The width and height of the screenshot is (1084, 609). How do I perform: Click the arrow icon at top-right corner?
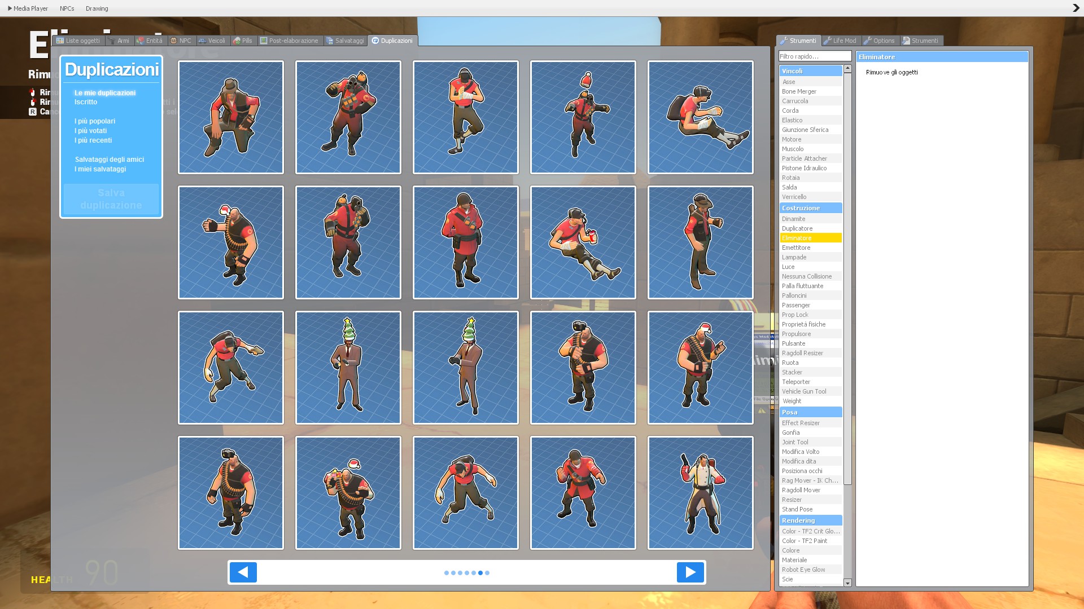coord(1076,8)
